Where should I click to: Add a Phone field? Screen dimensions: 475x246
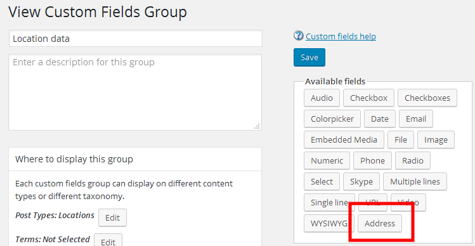tap(372, 160)
